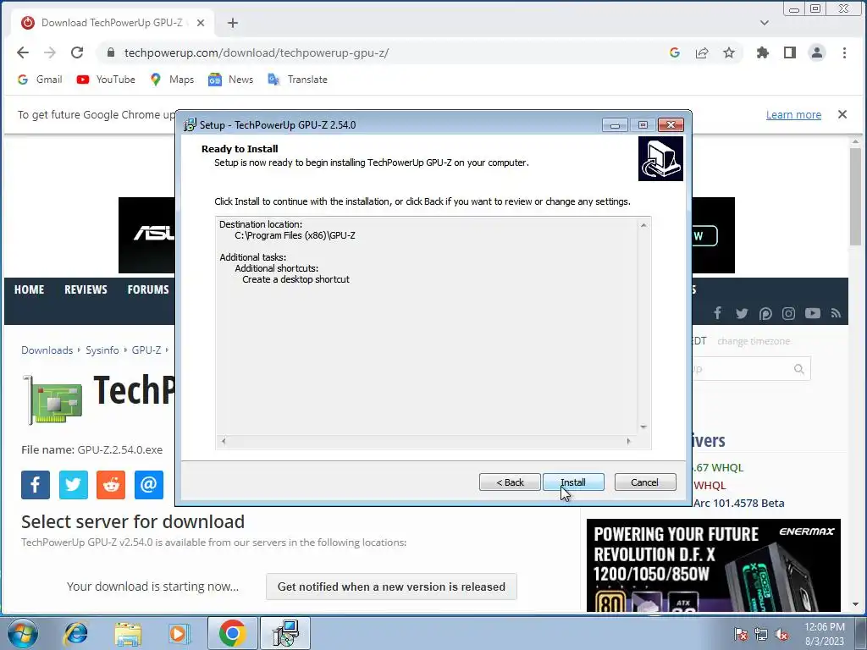This screenshot has height=650, width=867.
Task: Open Chrome three-dot menu
Action: (x=844, y=52)
